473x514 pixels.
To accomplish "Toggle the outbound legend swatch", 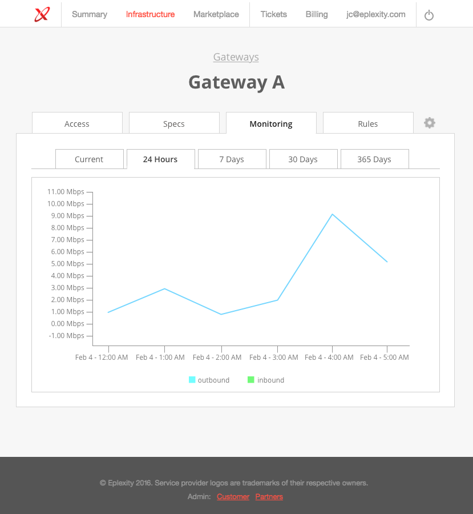I will [192, 380].
